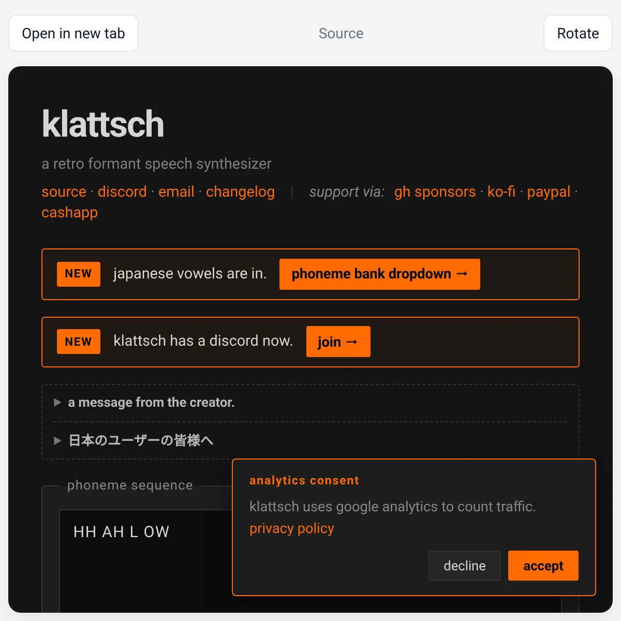
Task: Open the paypal support link
Action: pyautogui.click(x=549, y=192)
